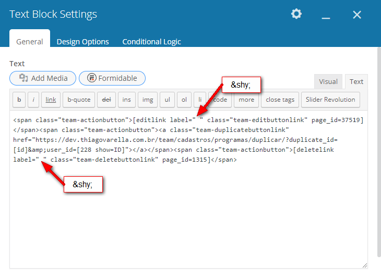
Task: Insert a ul list tag
Action: (x=167, y=100)
